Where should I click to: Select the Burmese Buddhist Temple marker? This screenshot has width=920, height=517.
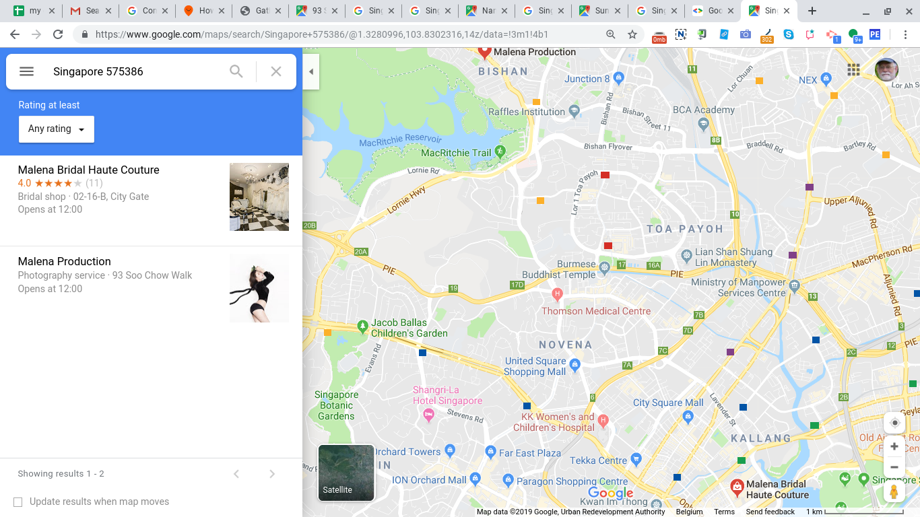[x=604, y=268]
